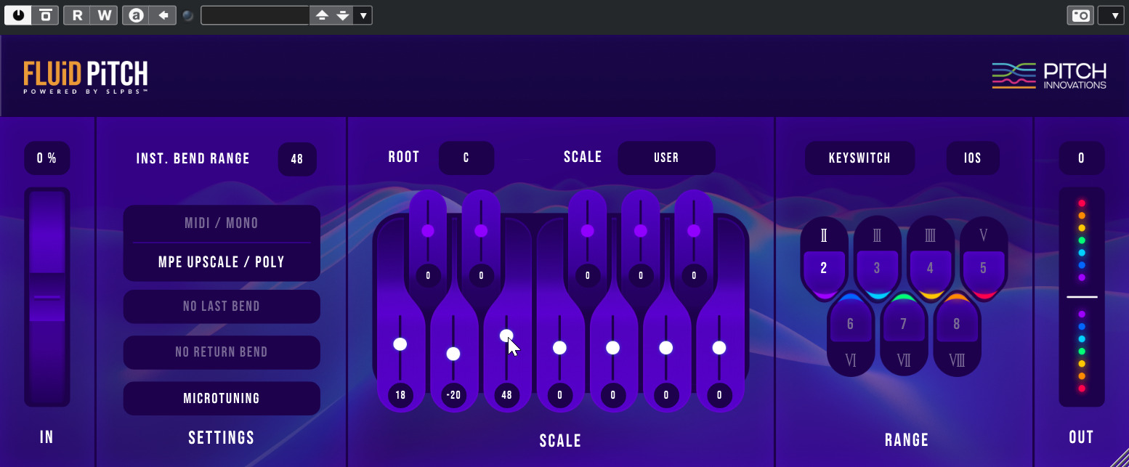
Task: Open the SCALE selector showing USER
Action: click(666, 158)
